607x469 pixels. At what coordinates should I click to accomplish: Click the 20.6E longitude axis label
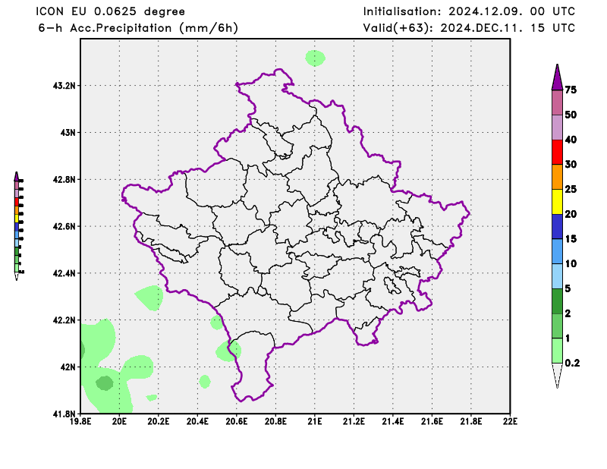point(237,421)
